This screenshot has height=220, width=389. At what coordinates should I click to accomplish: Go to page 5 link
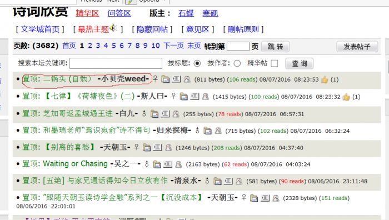113,46
